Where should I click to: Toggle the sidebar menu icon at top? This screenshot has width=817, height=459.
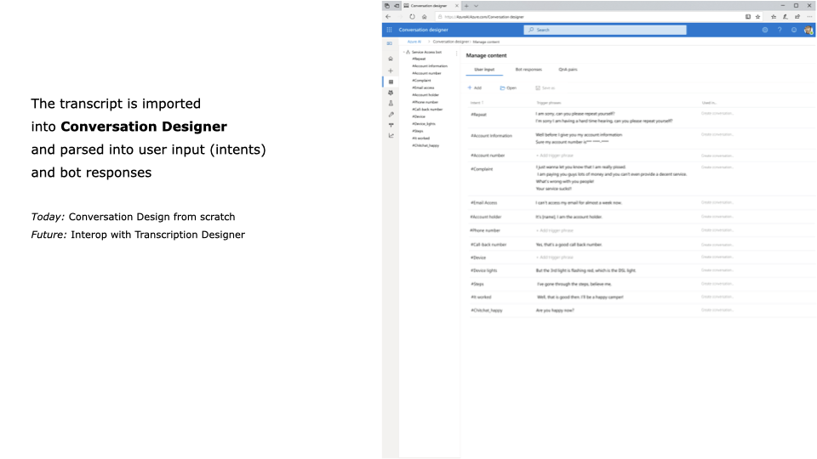[389, 43]
